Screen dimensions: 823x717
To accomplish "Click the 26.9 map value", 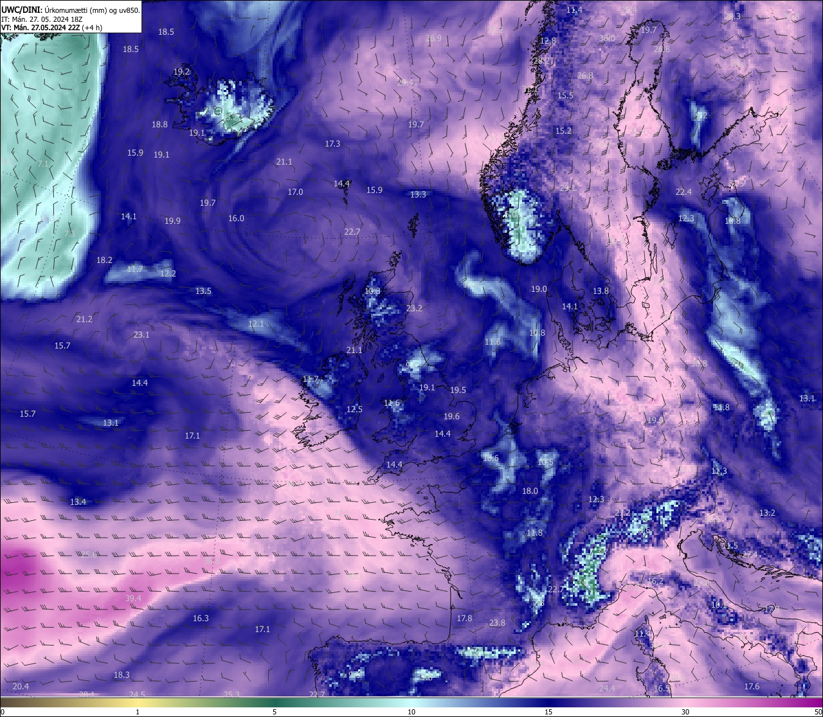I will click(433, 38).
